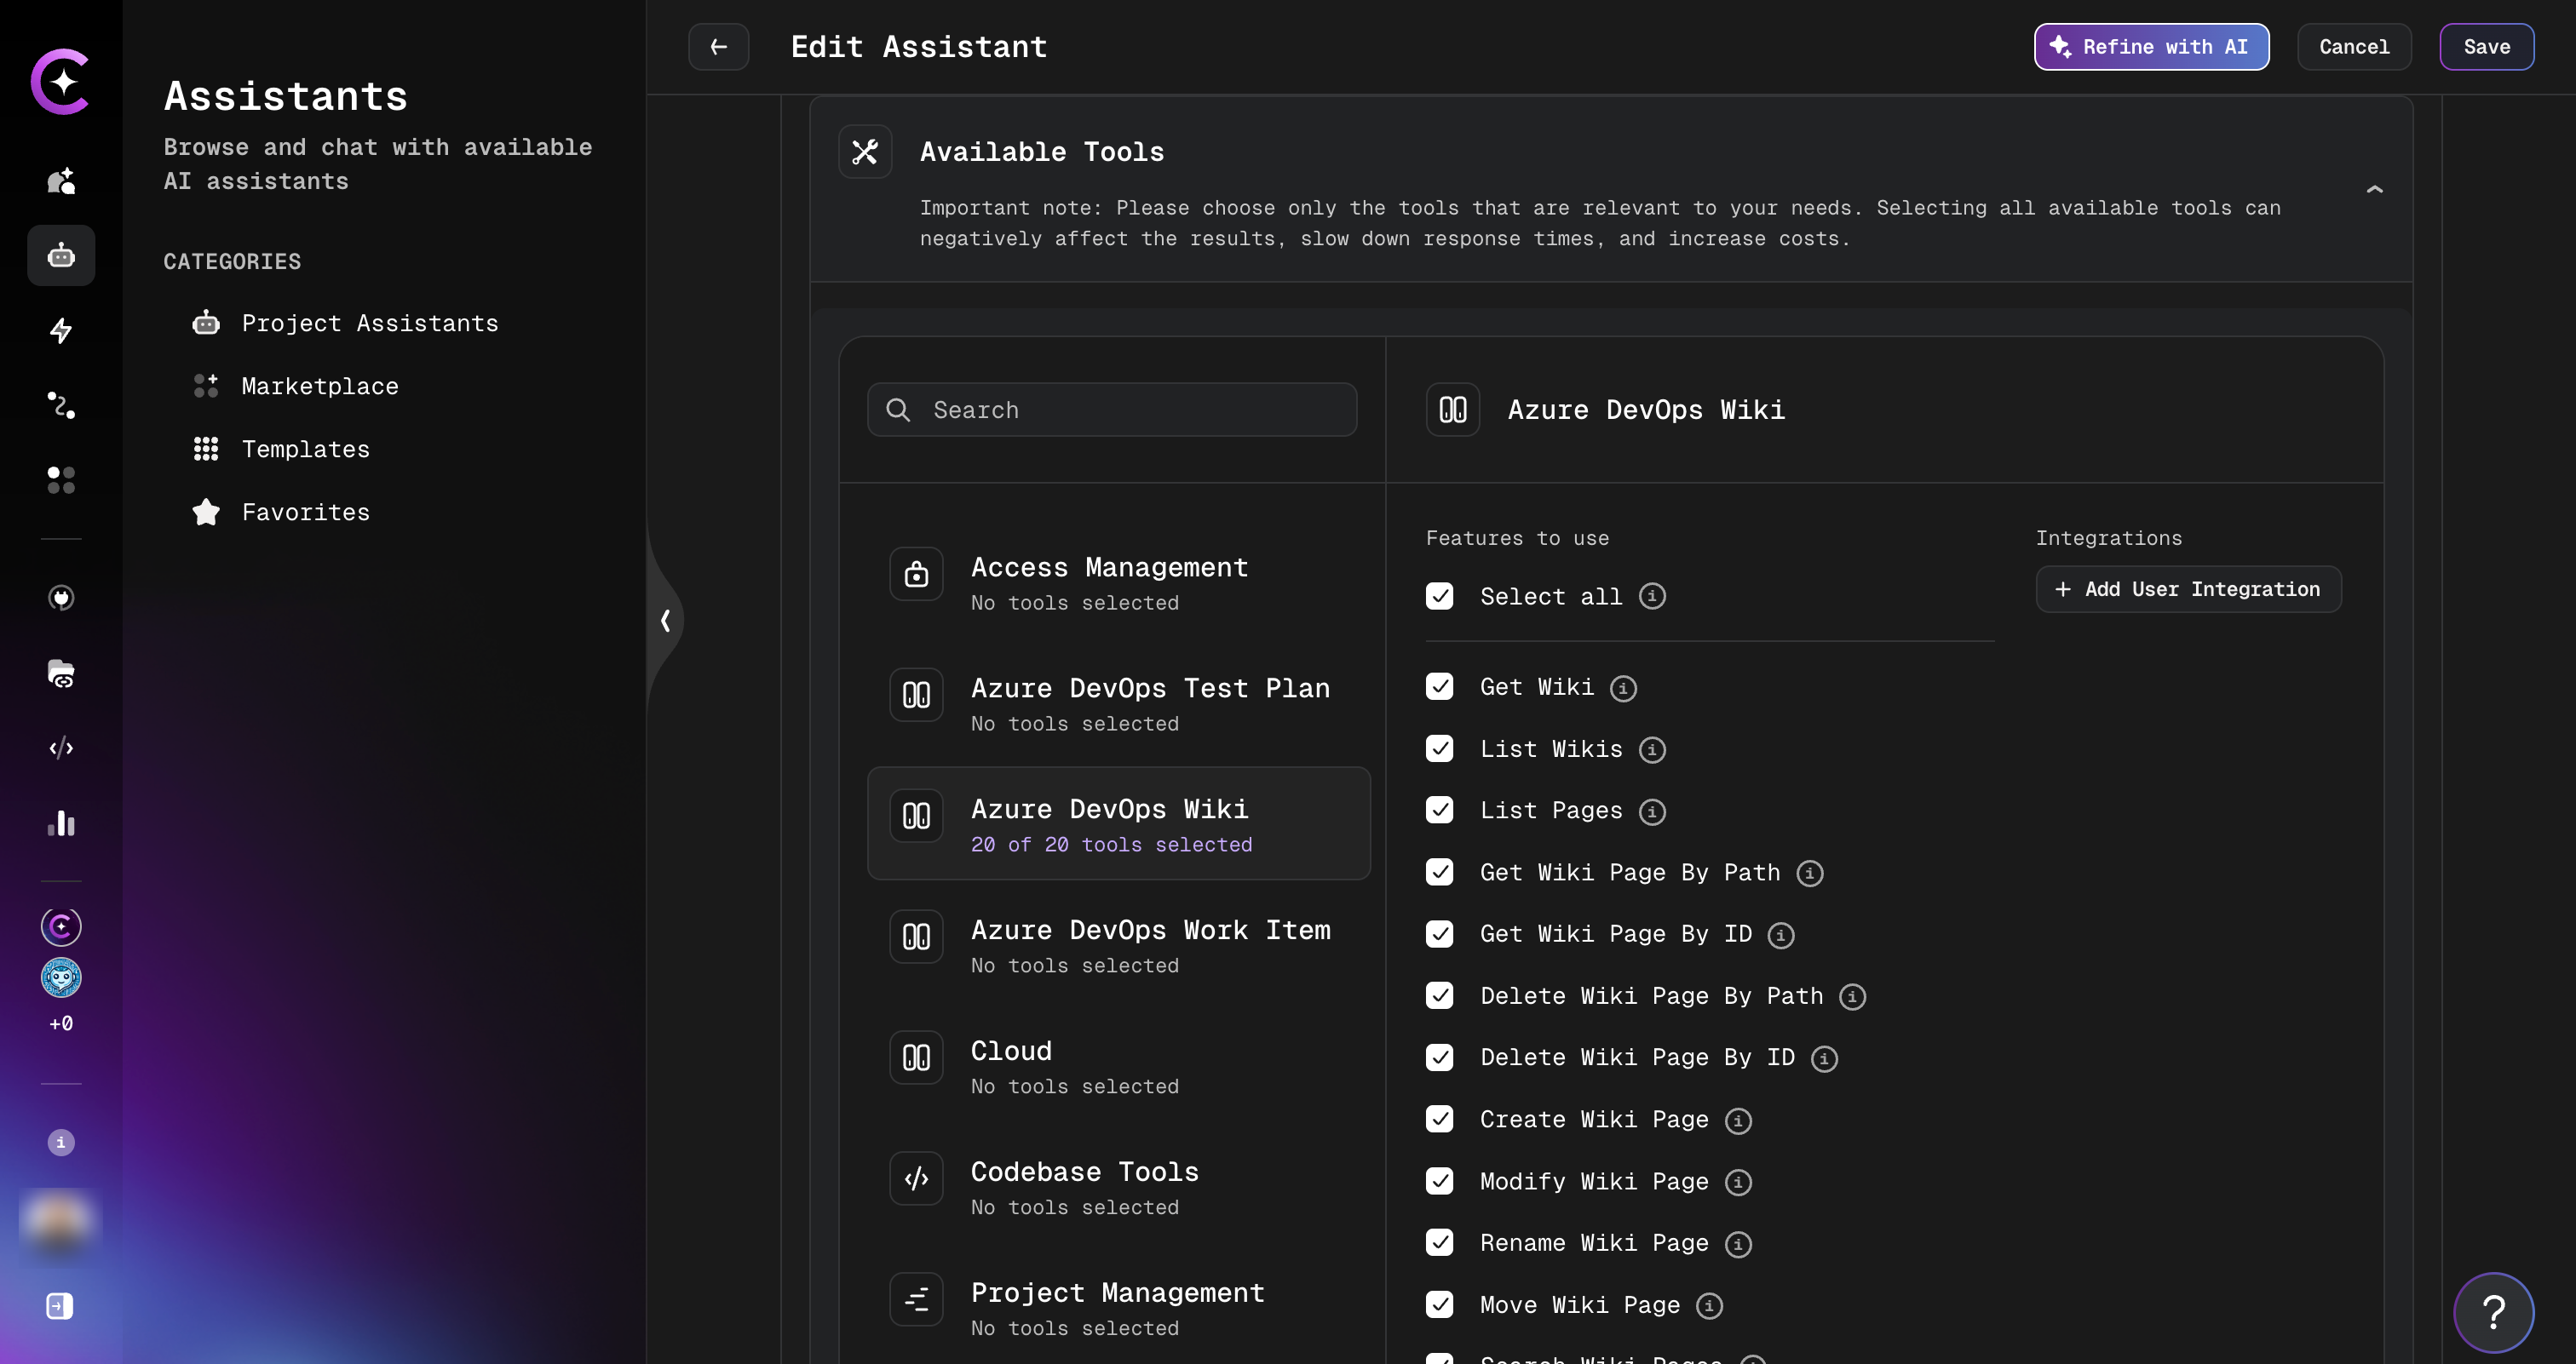Open the Workflows branching icon in sidebar
2576x1364 pixels.
click(61, 405)
